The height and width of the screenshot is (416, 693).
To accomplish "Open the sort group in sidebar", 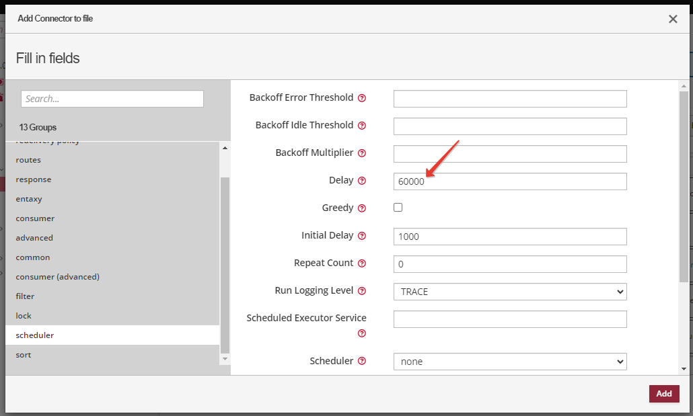I will pos(24,355).
